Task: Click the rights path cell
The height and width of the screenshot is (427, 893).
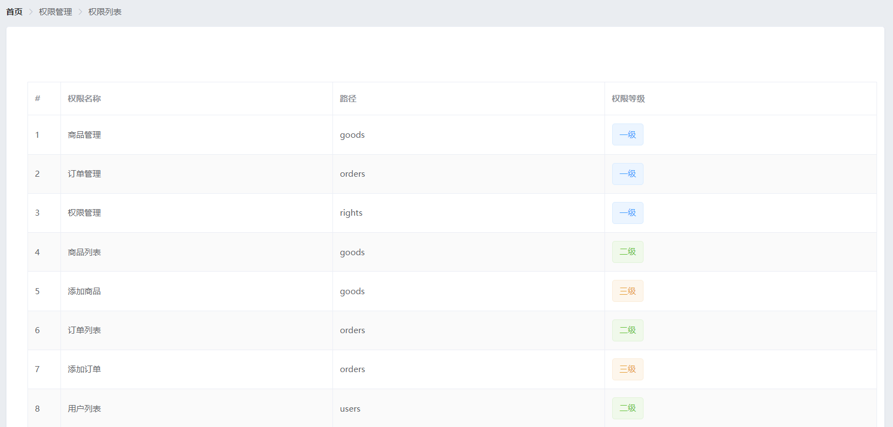Action: (x=351, y=213)
